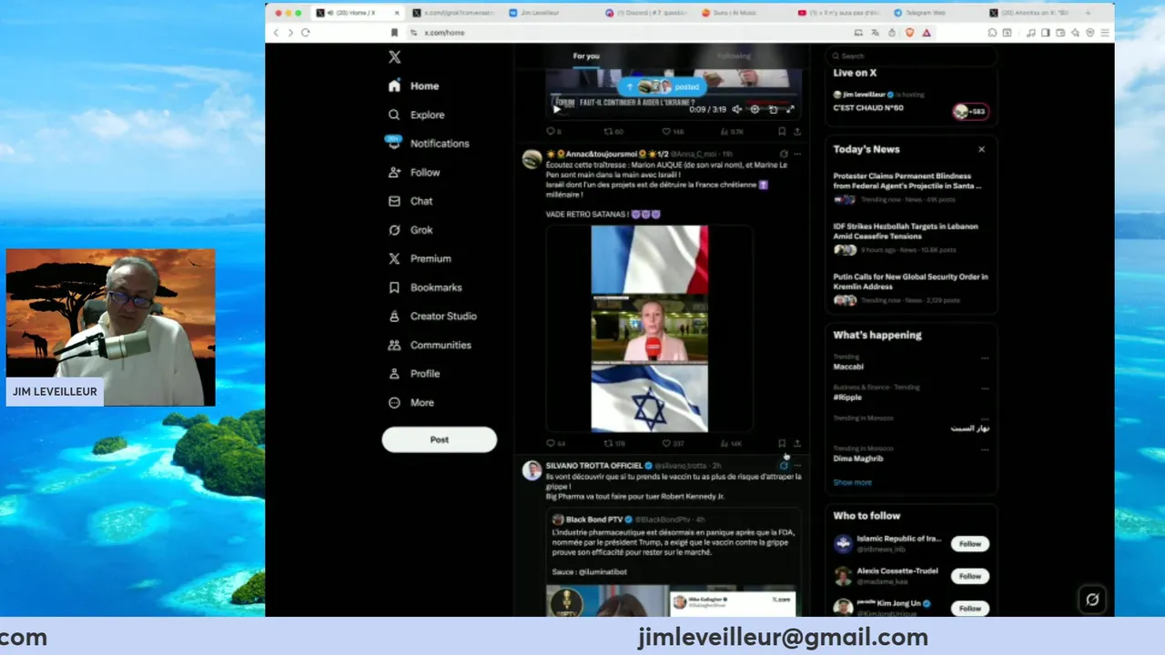Click the X search field

910,55
